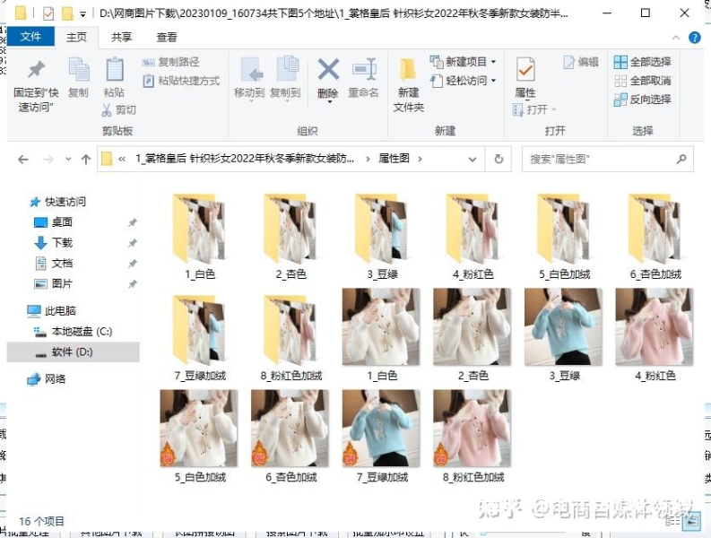Unpin Downloads using its pin icon
The height and width of the screenshot is (538, 711).
[133, 243]
